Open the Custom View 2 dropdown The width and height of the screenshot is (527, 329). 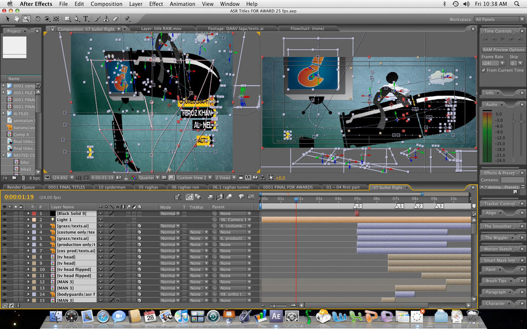coord(193,177)
